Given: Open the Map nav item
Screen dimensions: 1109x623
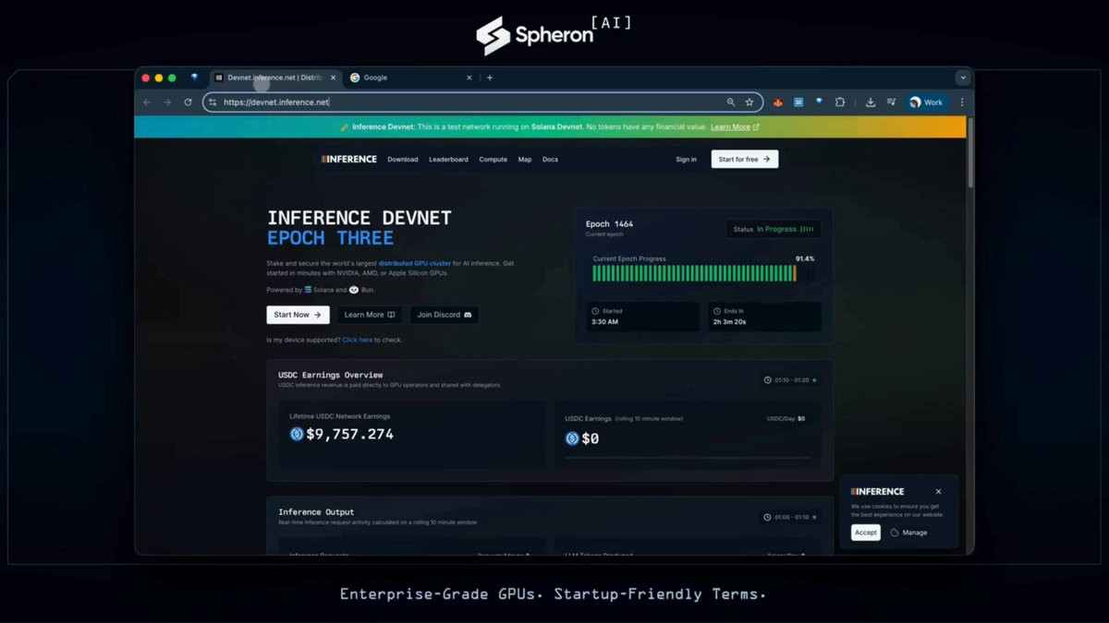Looking at the screenshot, I should [x=525, y=160].
